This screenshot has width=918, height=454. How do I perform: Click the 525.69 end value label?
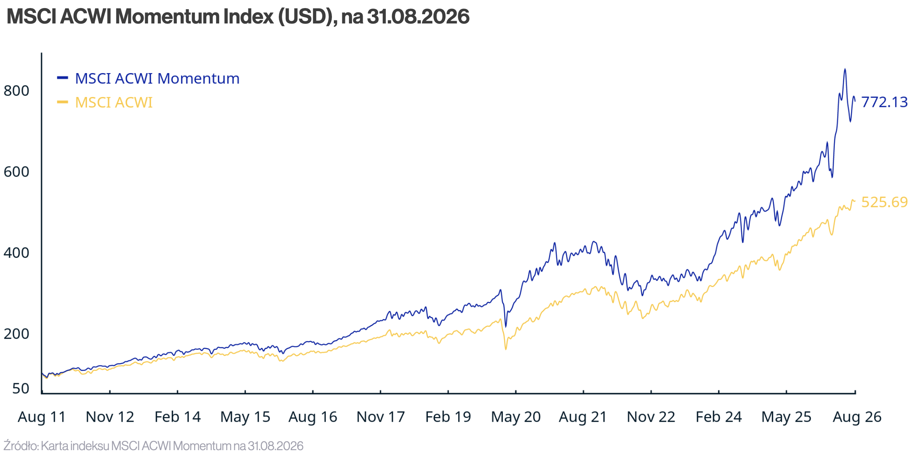pyautogui.click(x=884, y=202)
